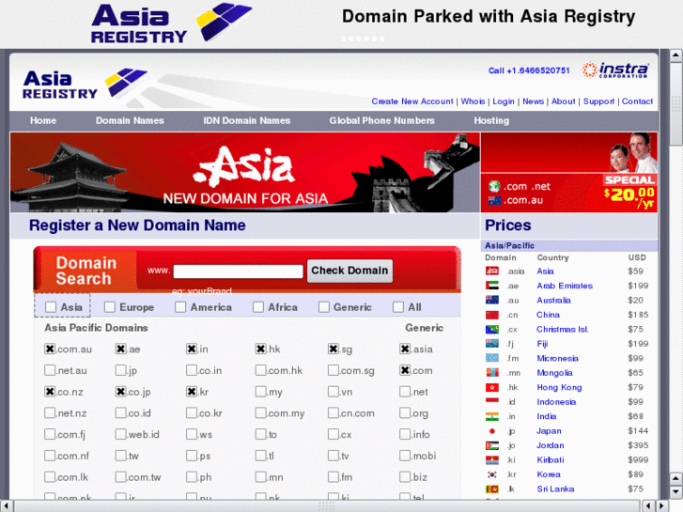Click the China flag icon in price list
Screen dimensions: 683x512
pyautogui.click(x=492, y=315)
